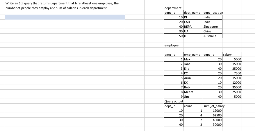This screenshot has height=131, width=255.
Task: Select the dept_id header of department table
Action: [174, 13]
